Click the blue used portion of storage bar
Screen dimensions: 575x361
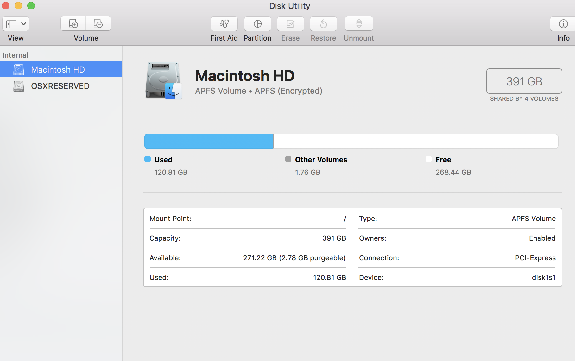pyautogui.click(x=209, y=141)
